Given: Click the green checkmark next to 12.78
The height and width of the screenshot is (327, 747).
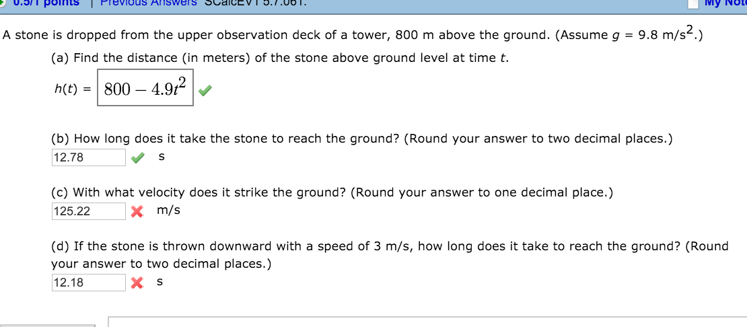Looking at the screenshot, I should (137, 159).
